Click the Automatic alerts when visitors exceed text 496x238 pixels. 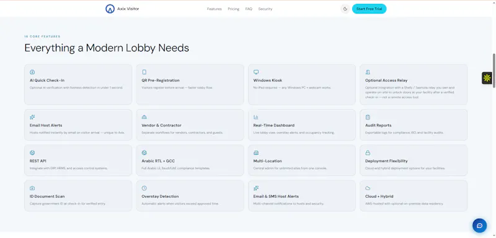[180, 204]
